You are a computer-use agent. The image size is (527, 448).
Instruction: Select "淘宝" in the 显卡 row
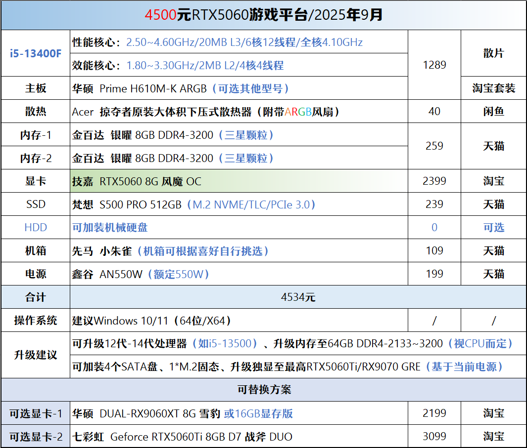tap(493, 181)
